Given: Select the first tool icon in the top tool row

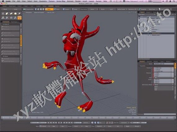Looking at the screenshot, I should point(3,14).
